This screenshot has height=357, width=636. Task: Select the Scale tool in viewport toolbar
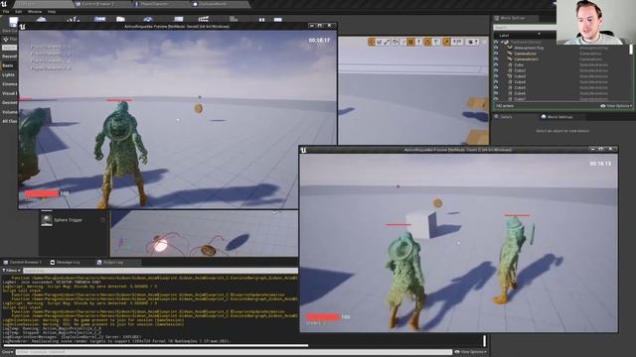point(387,42)
